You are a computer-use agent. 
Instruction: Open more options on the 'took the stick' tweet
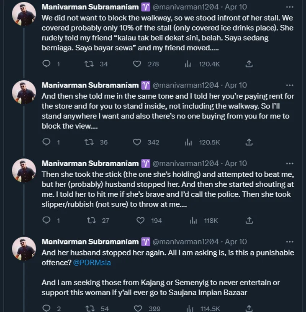click(290, 163)
